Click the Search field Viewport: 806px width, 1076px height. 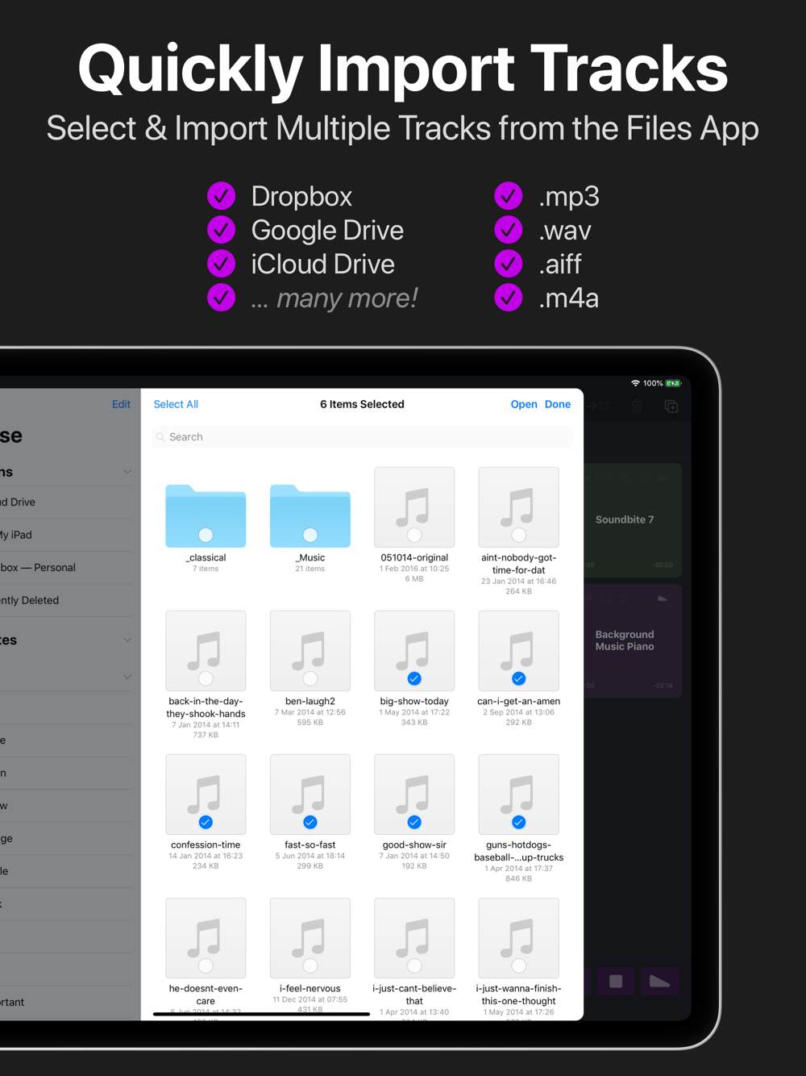[x=363, y=437]
